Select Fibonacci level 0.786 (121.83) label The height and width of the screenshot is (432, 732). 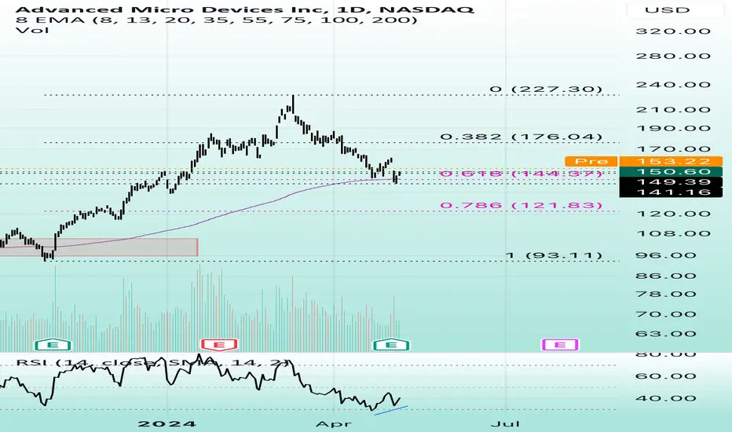[x=522, y=205]
